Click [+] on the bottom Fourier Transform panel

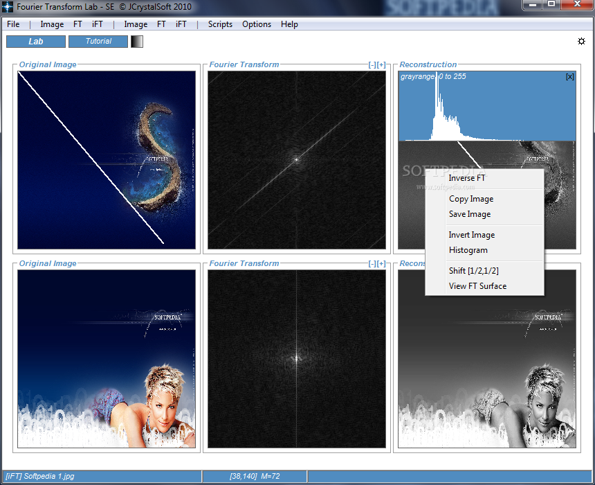(381, 263)
